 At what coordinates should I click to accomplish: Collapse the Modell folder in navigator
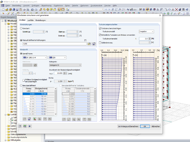(x=5, y=24)
